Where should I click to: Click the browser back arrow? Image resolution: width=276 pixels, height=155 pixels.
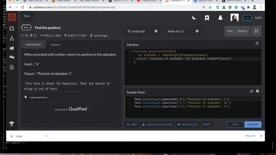tap(10, 7)
